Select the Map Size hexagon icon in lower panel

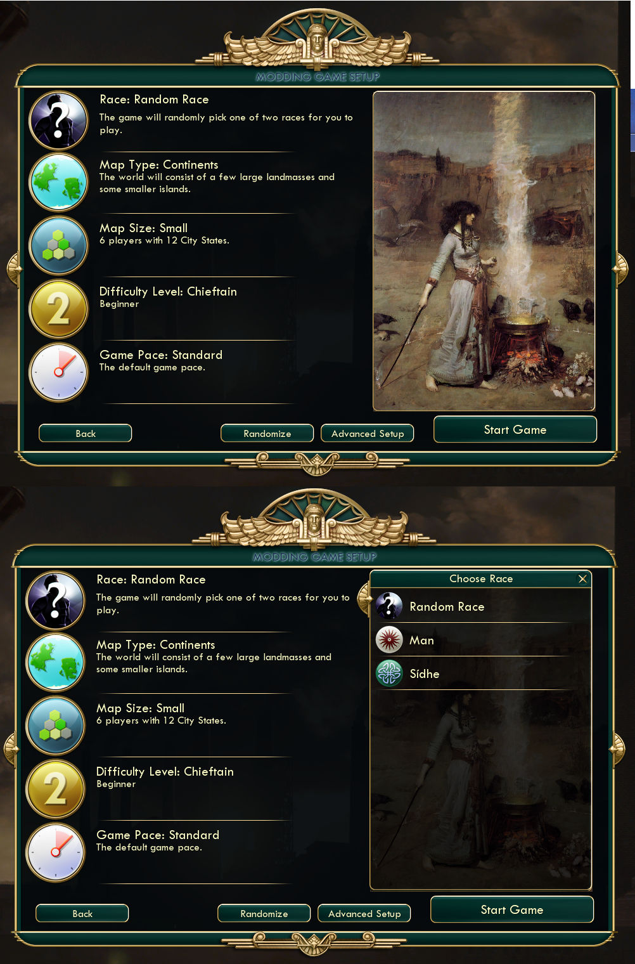tap(55, 726)
